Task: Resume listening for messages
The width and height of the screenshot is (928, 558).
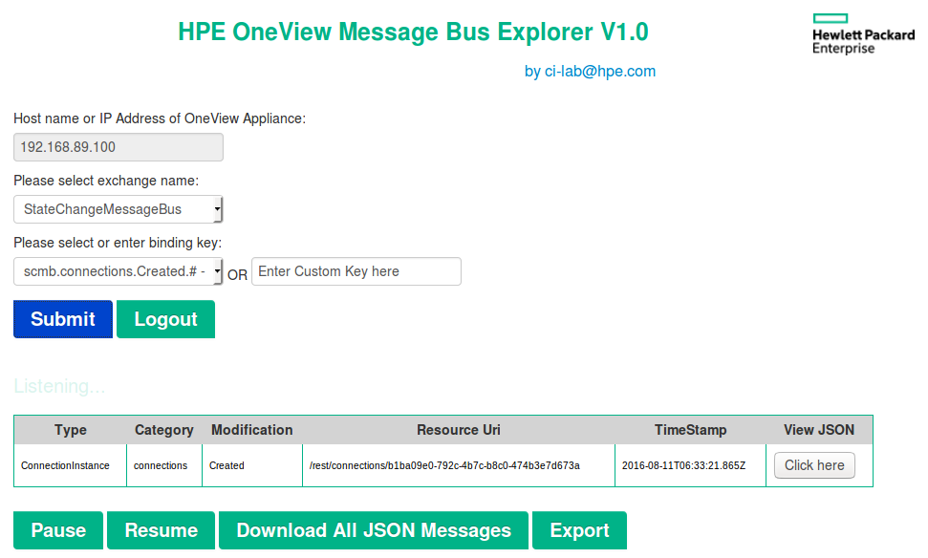Action: click(161, 530)
